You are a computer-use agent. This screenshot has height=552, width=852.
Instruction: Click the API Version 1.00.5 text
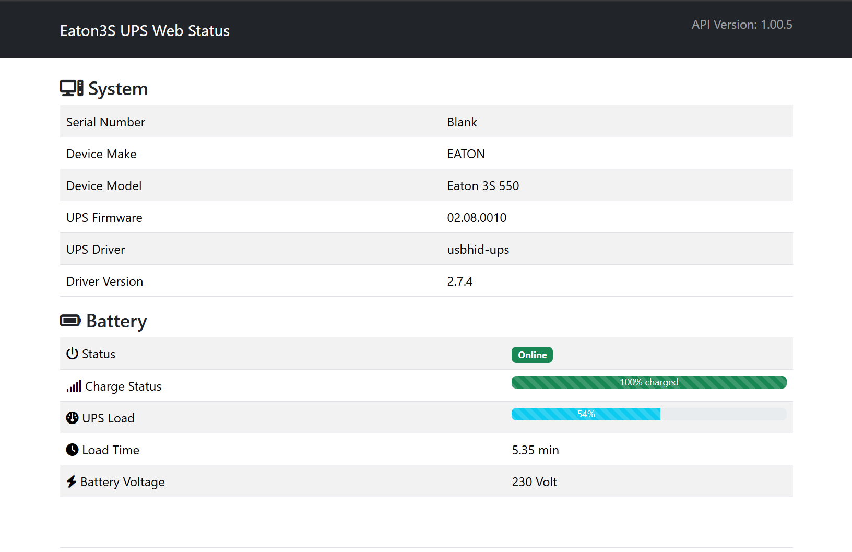(741, 25)
